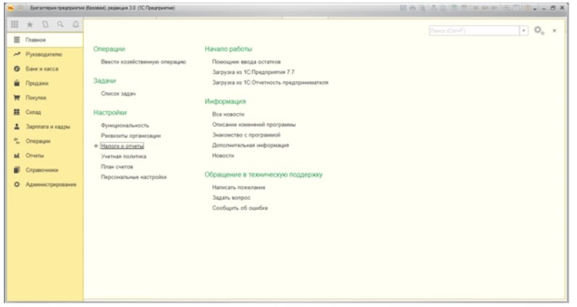Open Знакомство с программой
This screenshot has width=577, height=307.
coord(246,135)
